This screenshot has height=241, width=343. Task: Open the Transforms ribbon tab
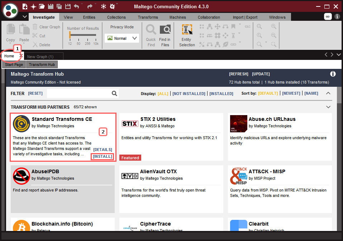pos(148,17)
